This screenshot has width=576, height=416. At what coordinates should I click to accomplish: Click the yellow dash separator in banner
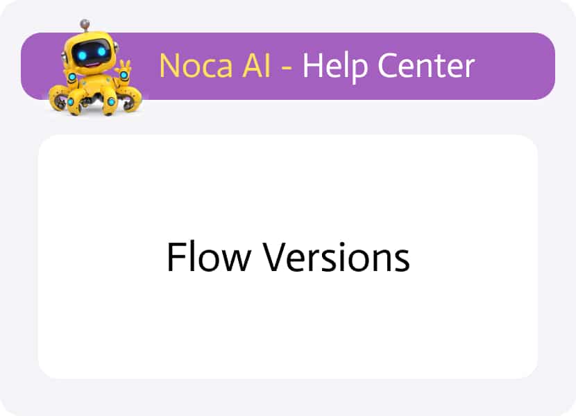coord(286,68)
